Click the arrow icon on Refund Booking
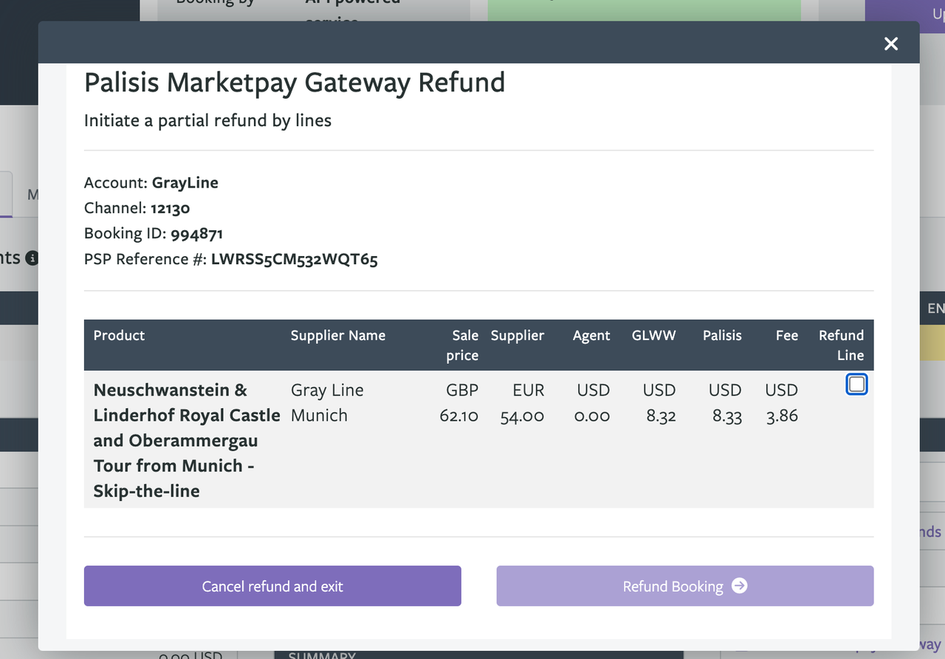The width and height of the screenshot is (945, 659). (x=740, y=586)
